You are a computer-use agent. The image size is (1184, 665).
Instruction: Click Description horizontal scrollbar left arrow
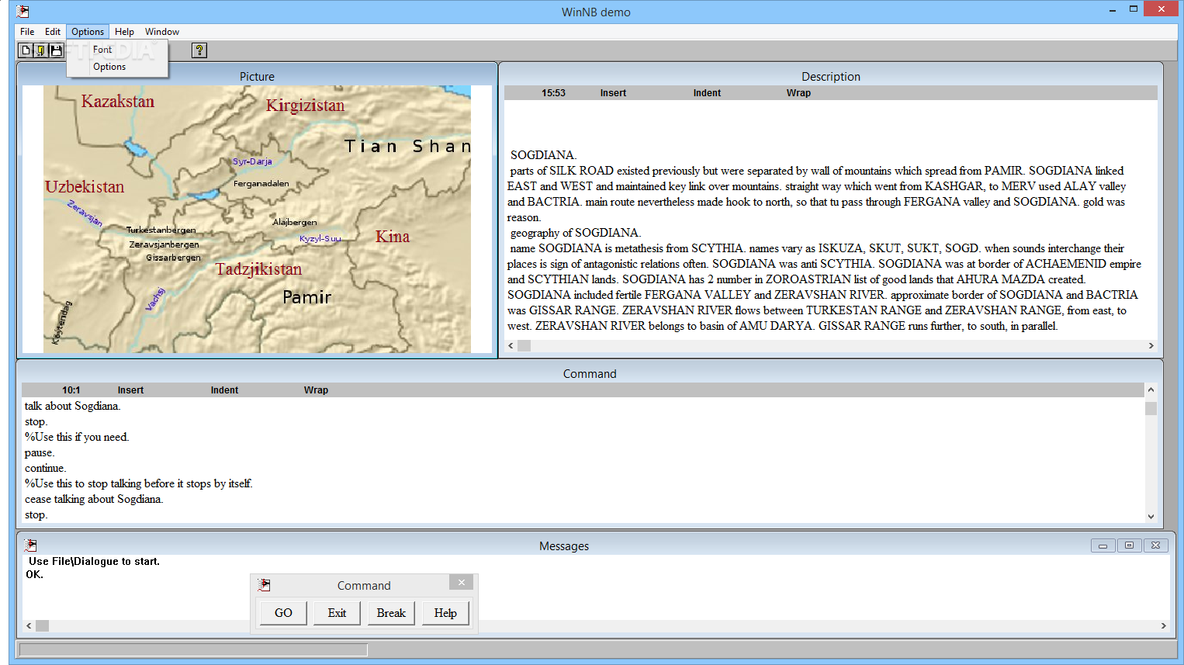511,346
